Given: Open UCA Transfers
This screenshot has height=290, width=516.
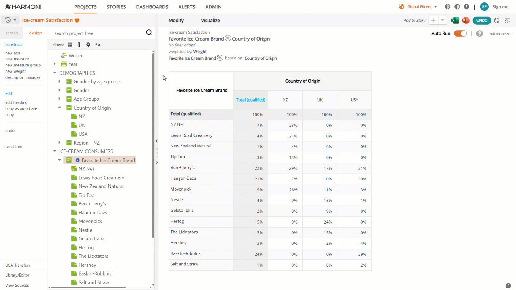Looking at the screenshot, I should (x=18, y=265).
